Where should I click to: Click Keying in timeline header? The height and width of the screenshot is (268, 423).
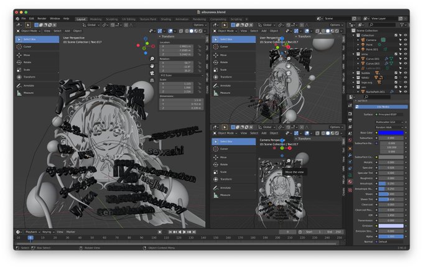coord(47,232)
